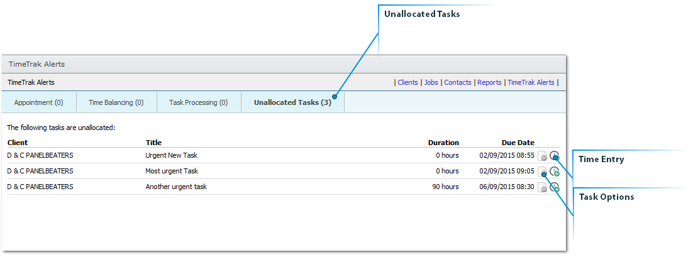Click due date 02/09/2015 08:55
Viewport: 698px width, 262px height.
pyautogui.click(x=507, y=155)
